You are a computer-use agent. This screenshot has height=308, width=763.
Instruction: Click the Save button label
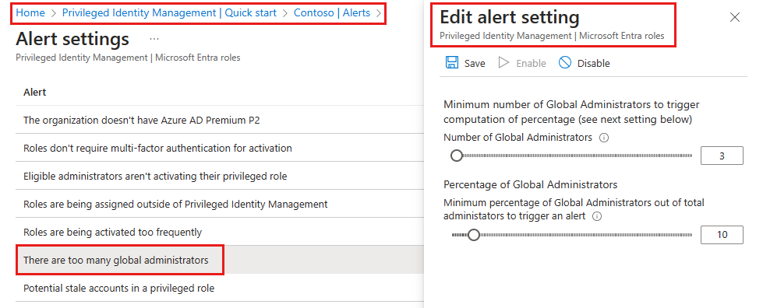click(x=475, y=63)
